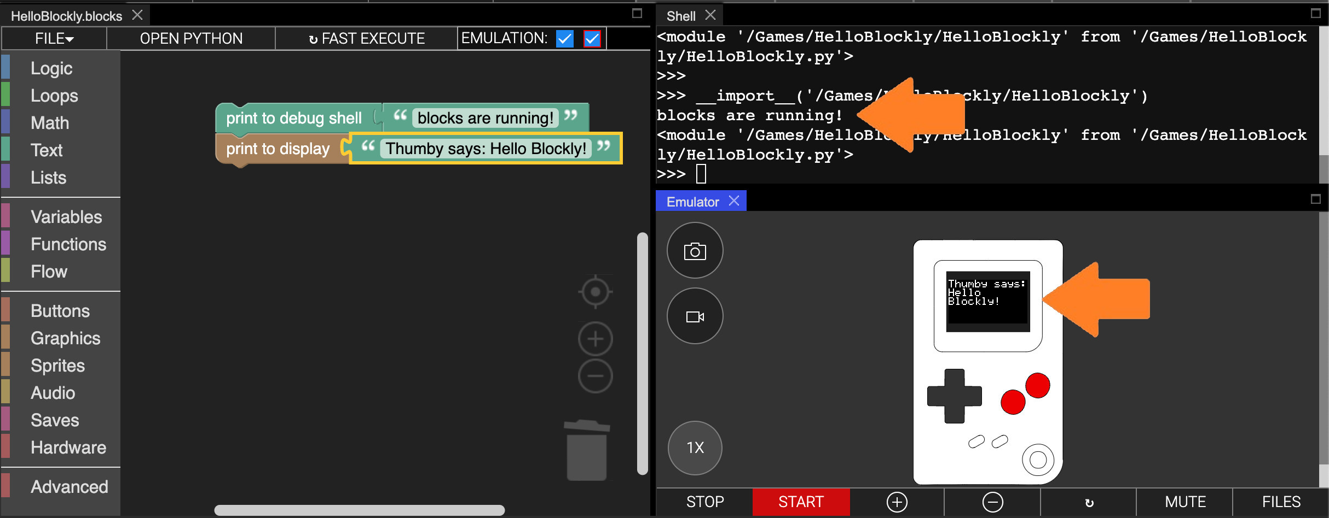Take an emulator screenshot with camera icon
1329x518 pixels.
695,251
